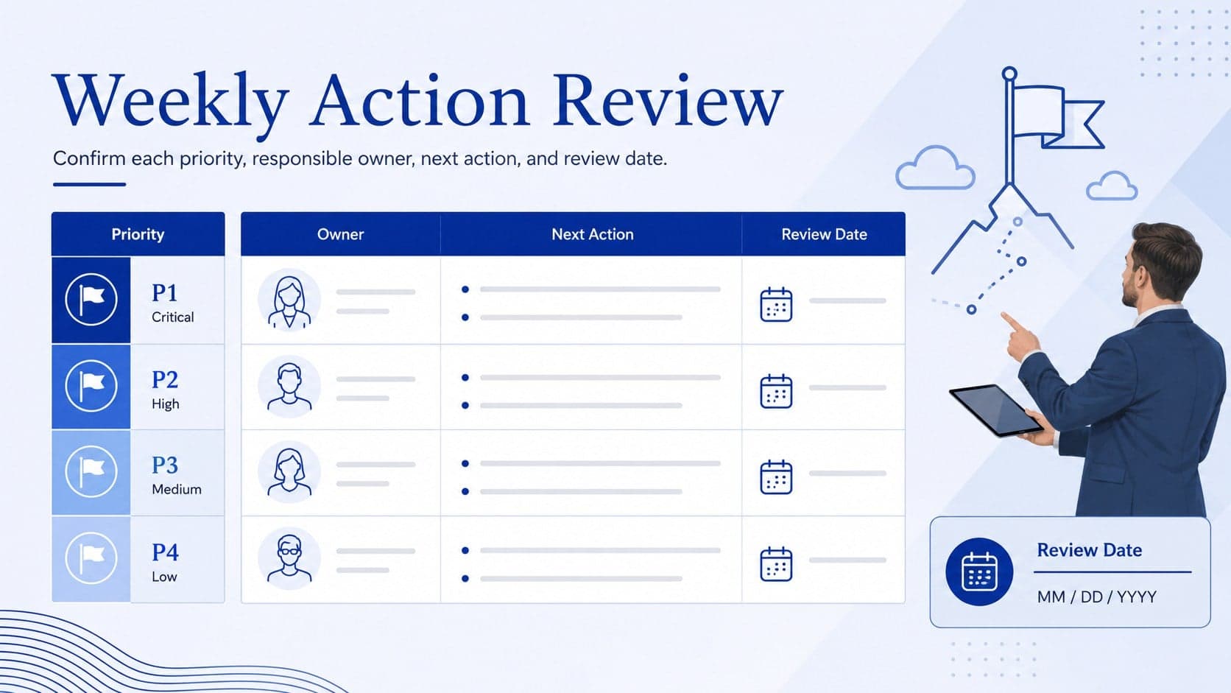Viewport: 1231px width, 693px height.
Task: Click the Review Date table column header
Action: 824,234
